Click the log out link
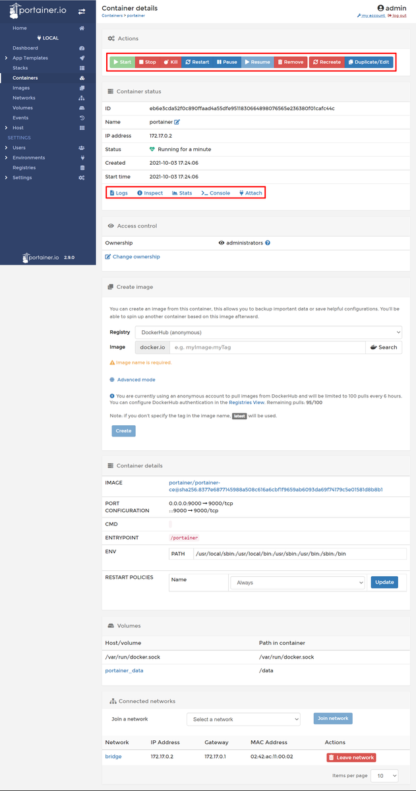416x791 pixels. coord(398,15)
